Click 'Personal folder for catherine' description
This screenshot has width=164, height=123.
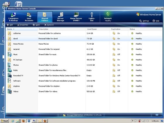pyautogui.click(x=49, y=33)
